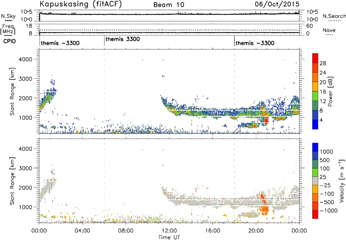The height and width of the screenshot is (240, 346).
Task: Select the light green 12–16 dB Power segment
Action: point(315,96)
